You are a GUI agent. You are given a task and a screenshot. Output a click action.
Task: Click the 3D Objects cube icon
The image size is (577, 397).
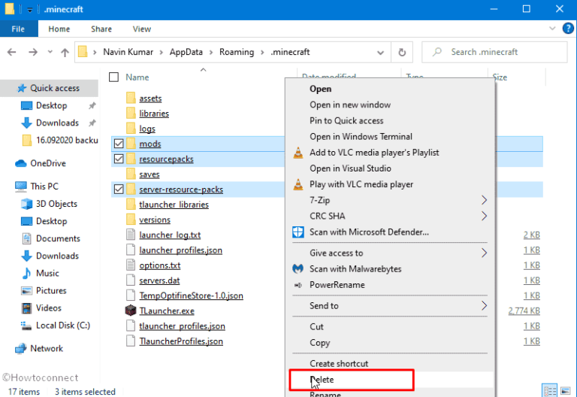click(26, 204)
